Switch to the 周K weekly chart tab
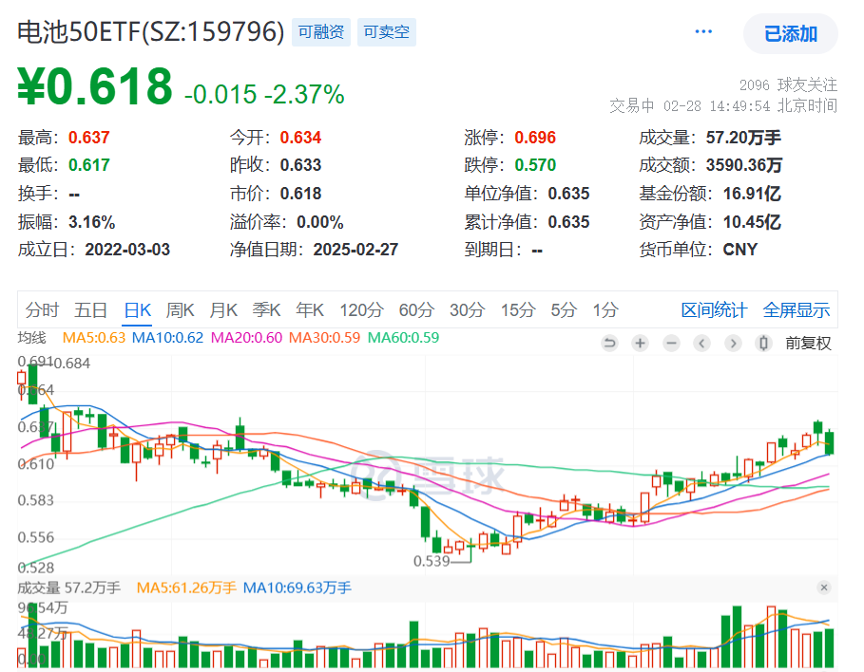Image resolution: width=864 pixels, height=672 pixels. pos(181,309)
